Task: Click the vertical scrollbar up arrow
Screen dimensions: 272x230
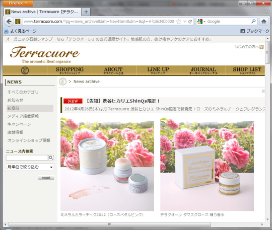Action: point(267,38)
